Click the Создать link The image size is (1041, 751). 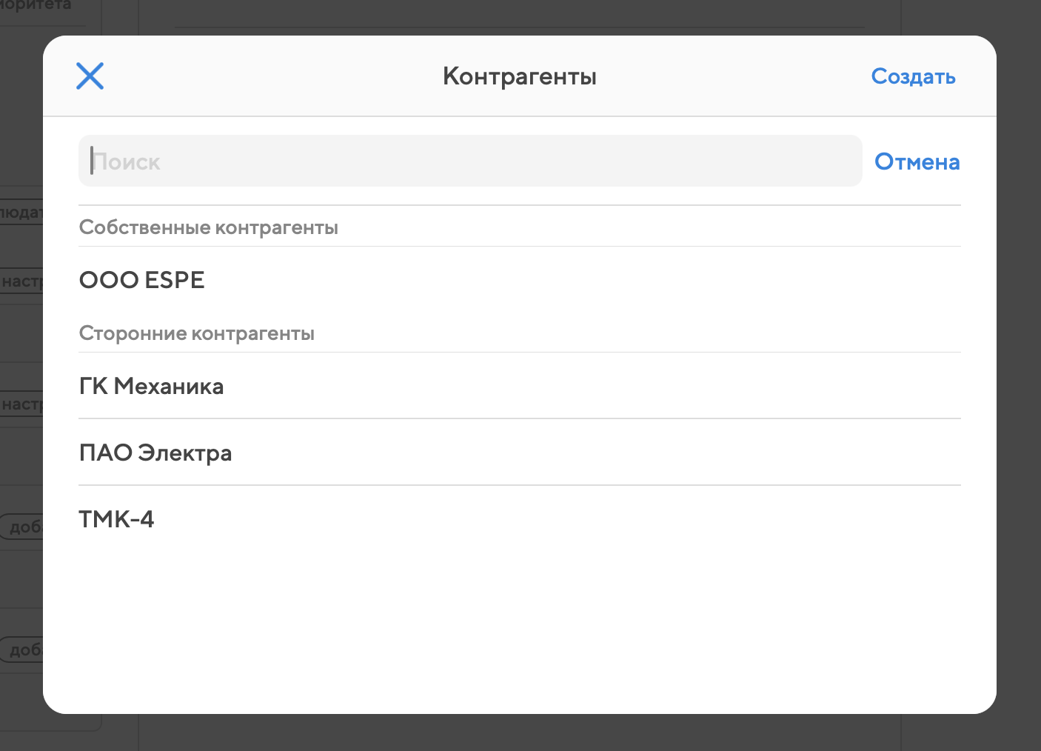pos(913,76)
